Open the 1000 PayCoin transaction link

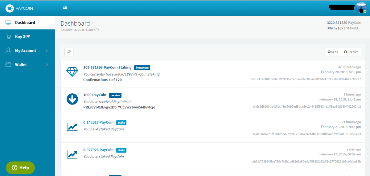point(95,95)
